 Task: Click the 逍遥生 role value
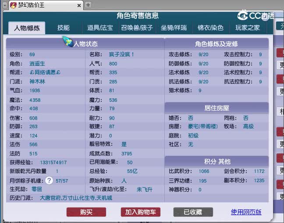point(37,64)
